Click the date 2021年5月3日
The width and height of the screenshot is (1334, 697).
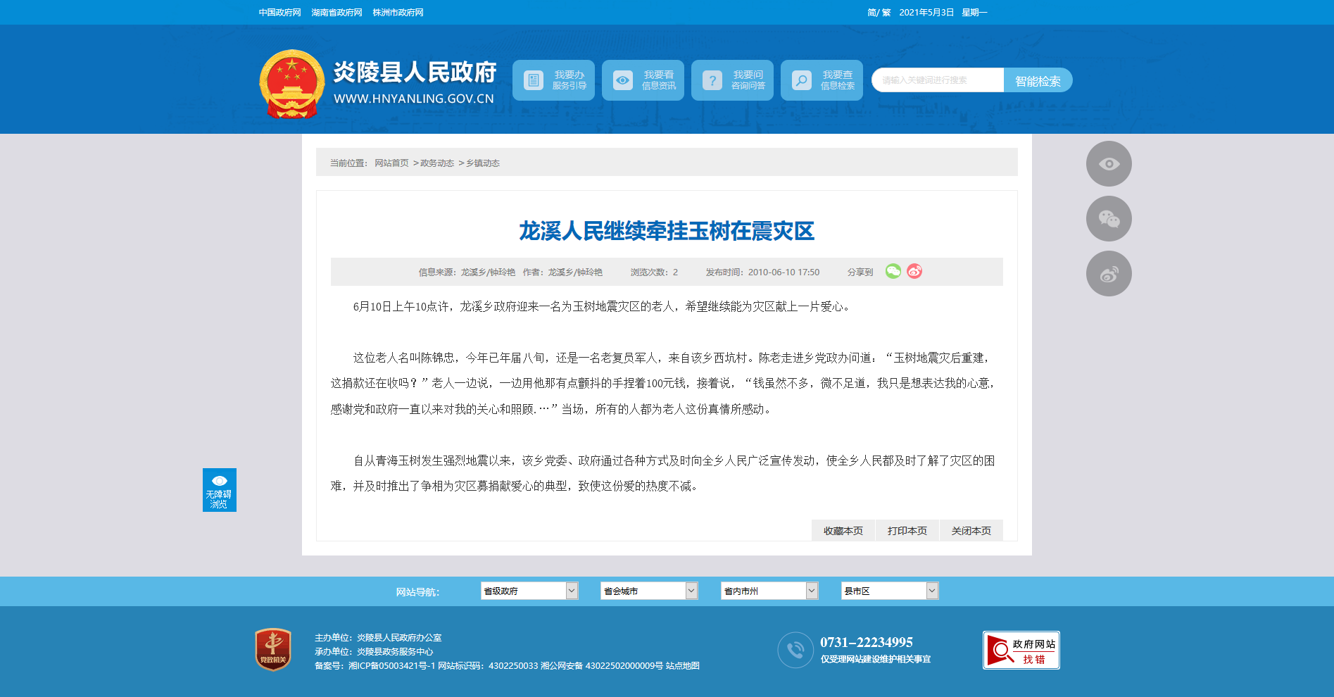[x=926, y=13]
